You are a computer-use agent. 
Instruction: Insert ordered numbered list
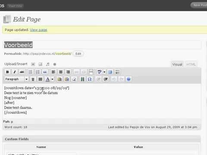[38, 72]
